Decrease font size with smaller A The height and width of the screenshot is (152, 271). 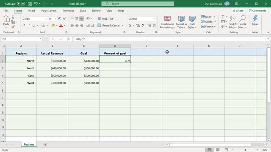click(64, 19)
